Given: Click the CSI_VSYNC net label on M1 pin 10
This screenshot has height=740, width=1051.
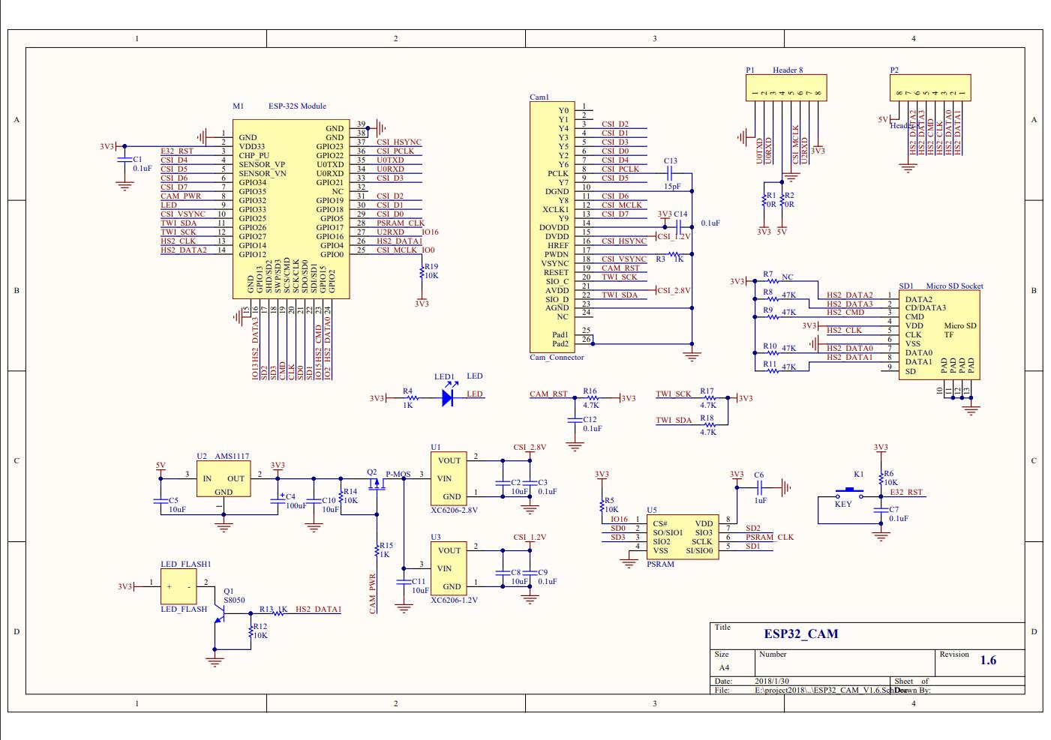Looking at the screenshot, I should coord(183,214).
